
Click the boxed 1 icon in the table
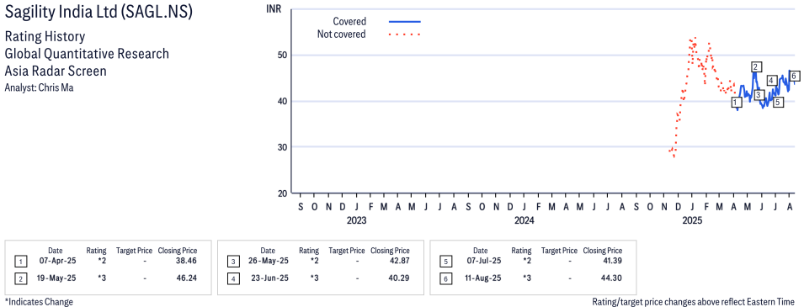(x=20, y=262)
